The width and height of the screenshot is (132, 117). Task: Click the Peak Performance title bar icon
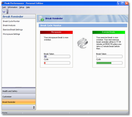pos(3,3)
